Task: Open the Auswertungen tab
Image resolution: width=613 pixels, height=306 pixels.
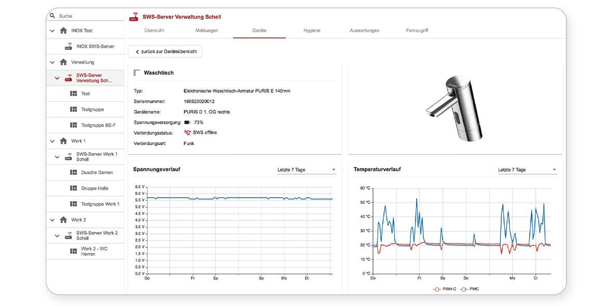Action: point(364,31)
